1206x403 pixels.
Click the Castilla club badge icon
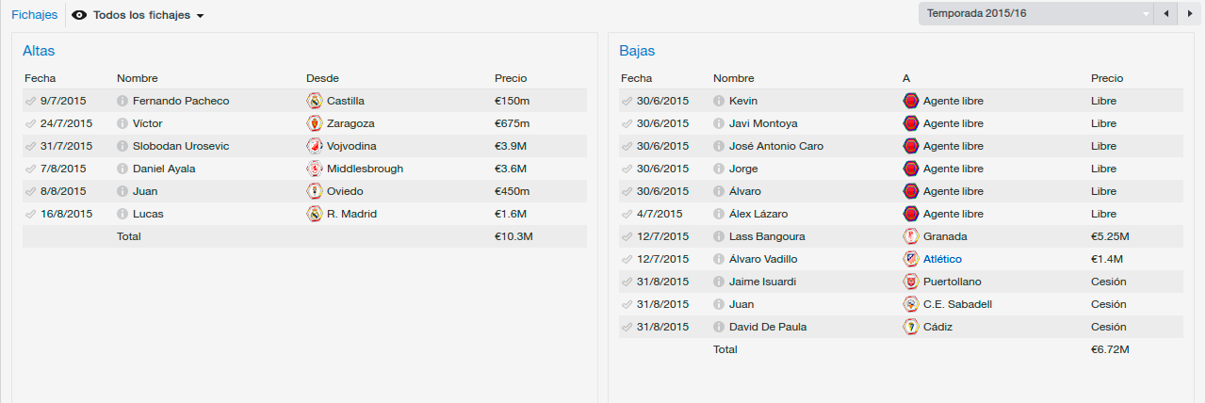tap(315, 101)
